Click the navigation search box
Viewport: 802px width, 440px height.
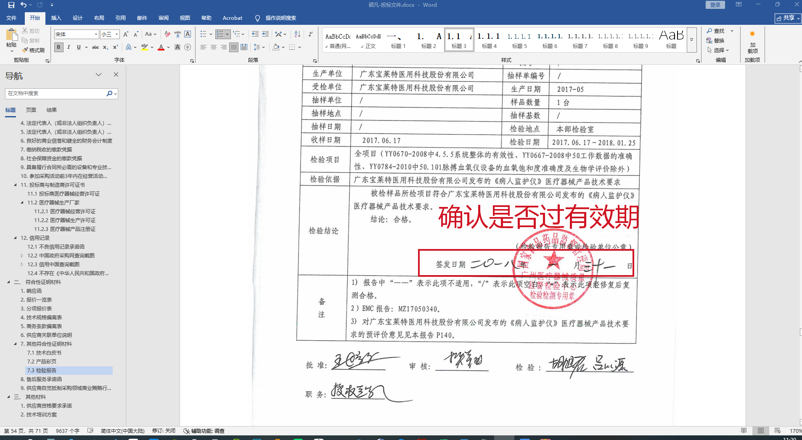pos(56,93)
